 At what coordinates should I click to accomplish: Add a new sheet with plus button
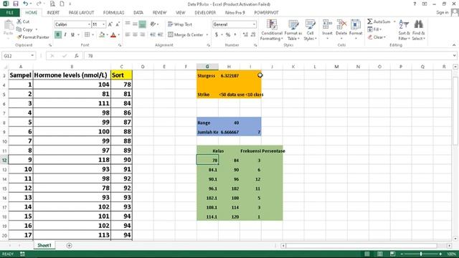pos(69,245)
